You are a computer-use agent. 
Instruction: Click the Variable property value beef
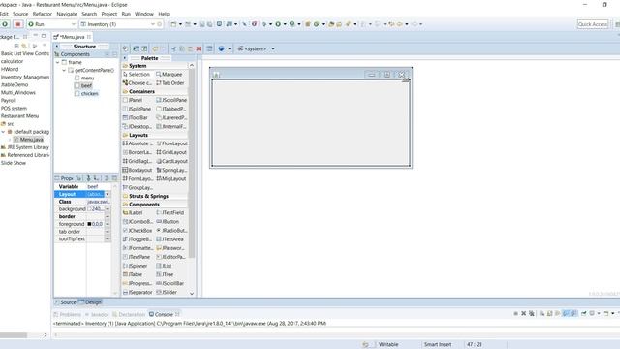98,187
